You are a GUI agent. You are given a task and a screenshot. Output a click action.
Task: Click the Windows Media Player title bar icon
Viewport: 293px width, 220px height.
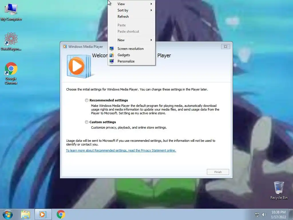(x=65, y=47)
